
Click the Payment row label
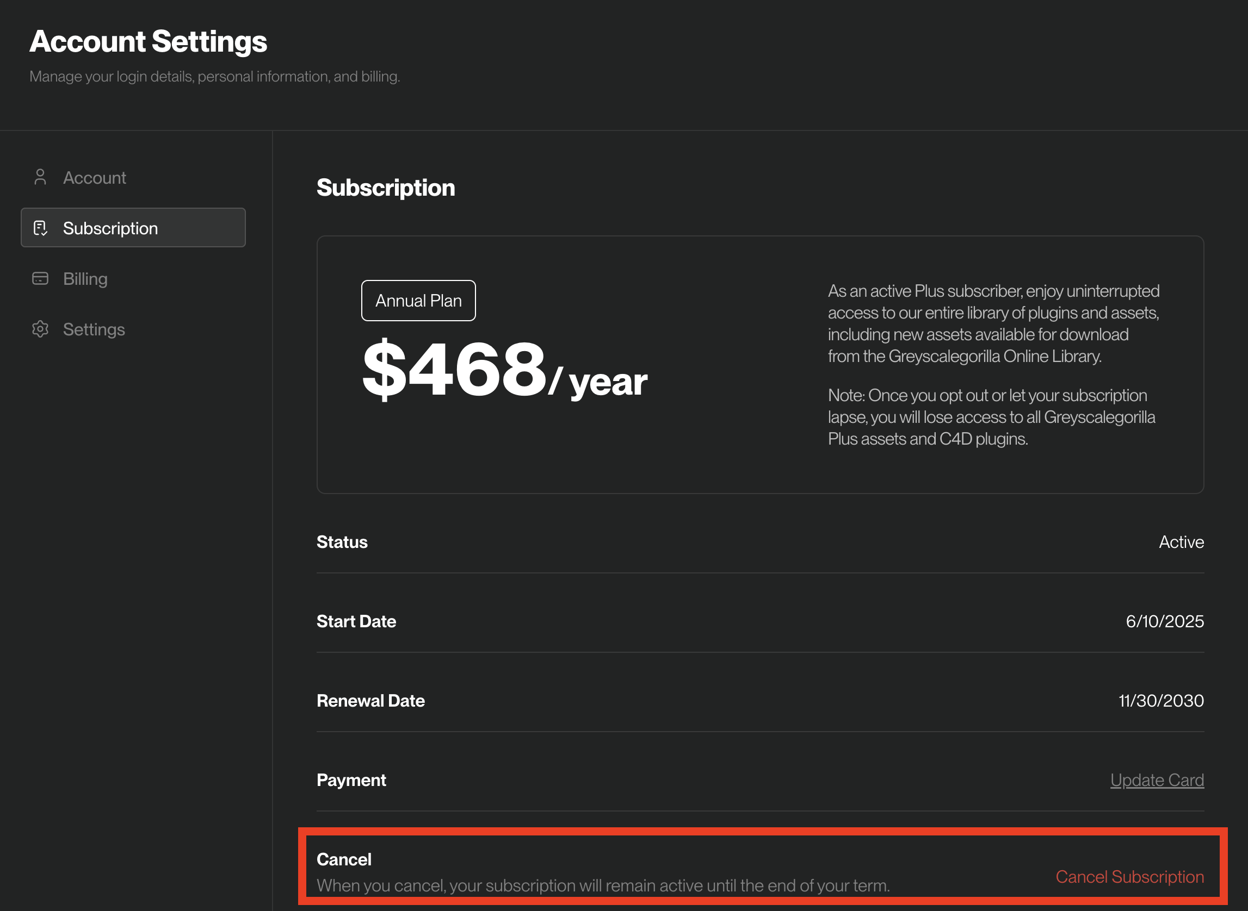(x=351, y=780)
